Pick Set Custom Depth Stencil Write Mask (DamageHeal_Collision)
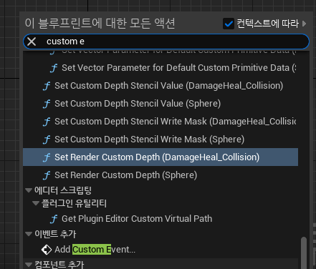This screenshot has width=316, height=269. click(161, 122)
